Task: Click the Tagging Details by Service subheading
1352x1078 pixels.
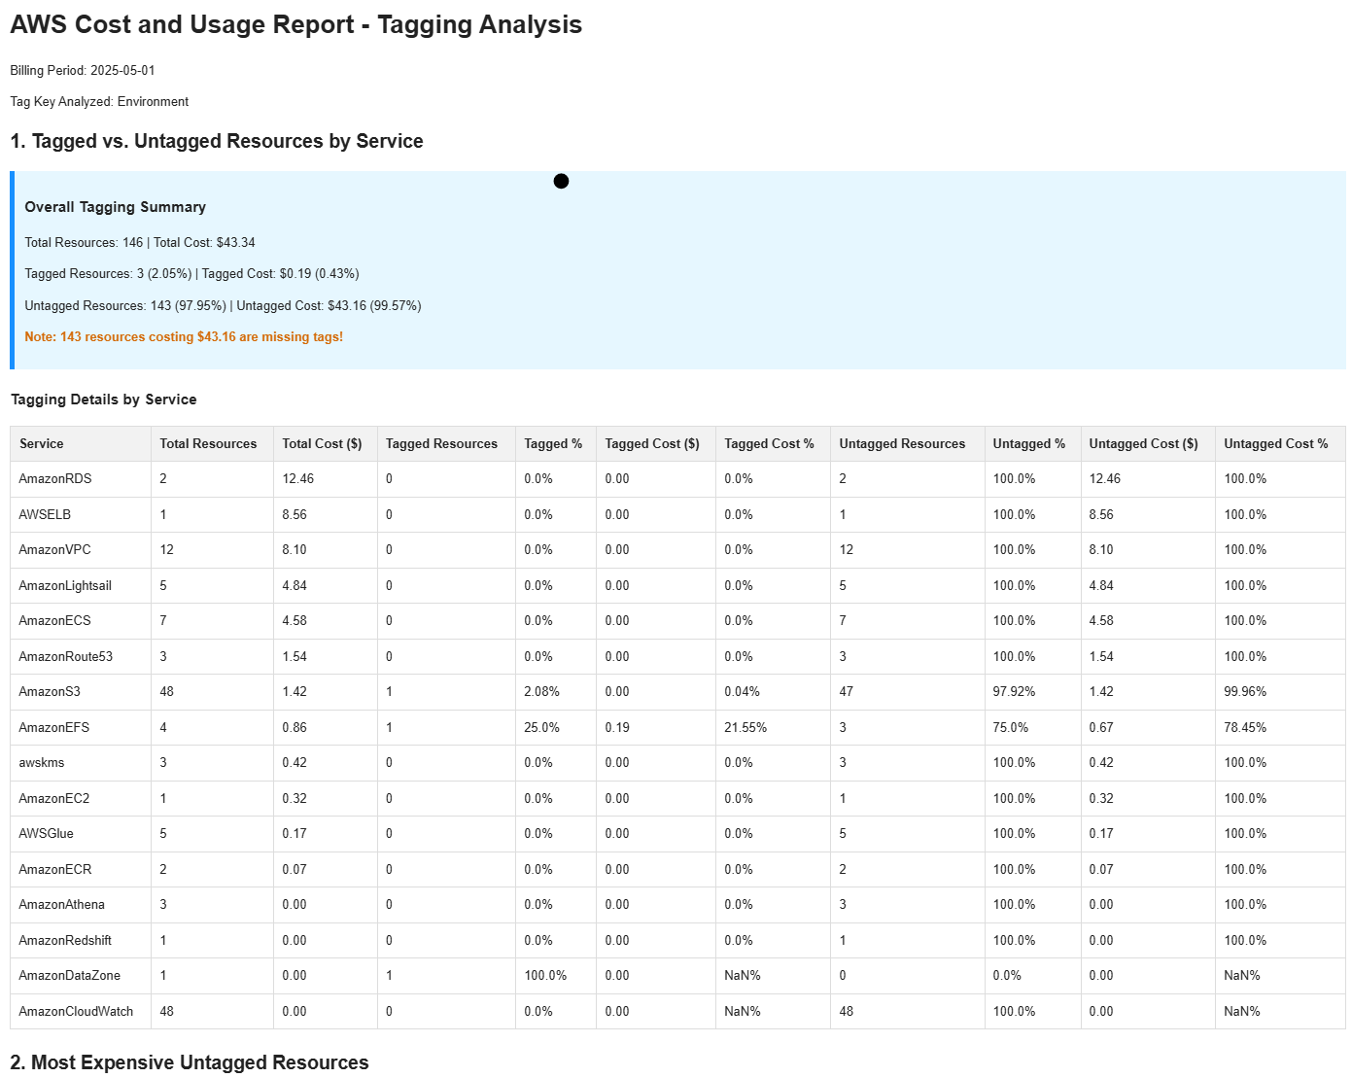Action: (x=103, y=399)
